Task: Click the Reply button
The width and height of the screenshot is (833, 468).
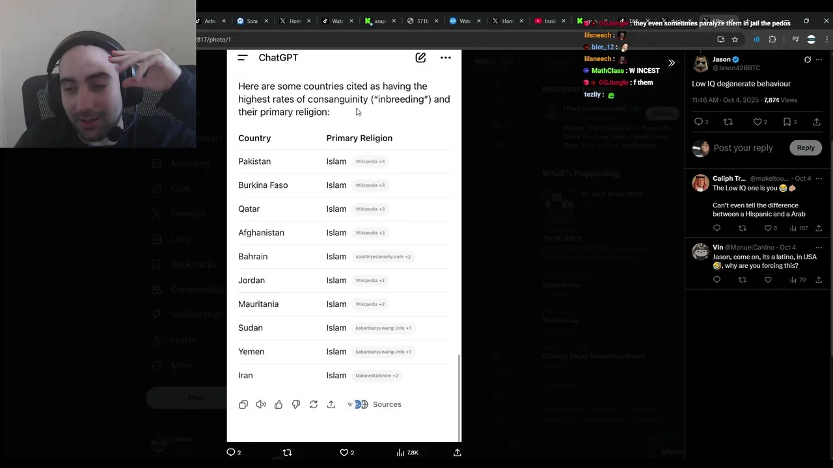Action: coord(806,148)
